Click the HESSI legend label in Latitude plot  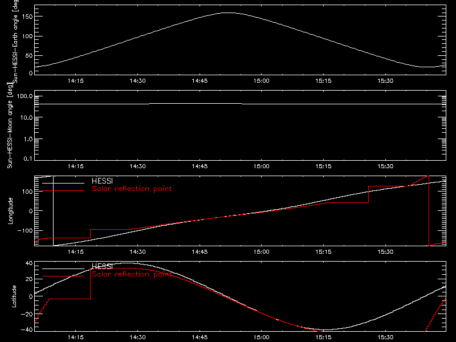coord(102,266)
